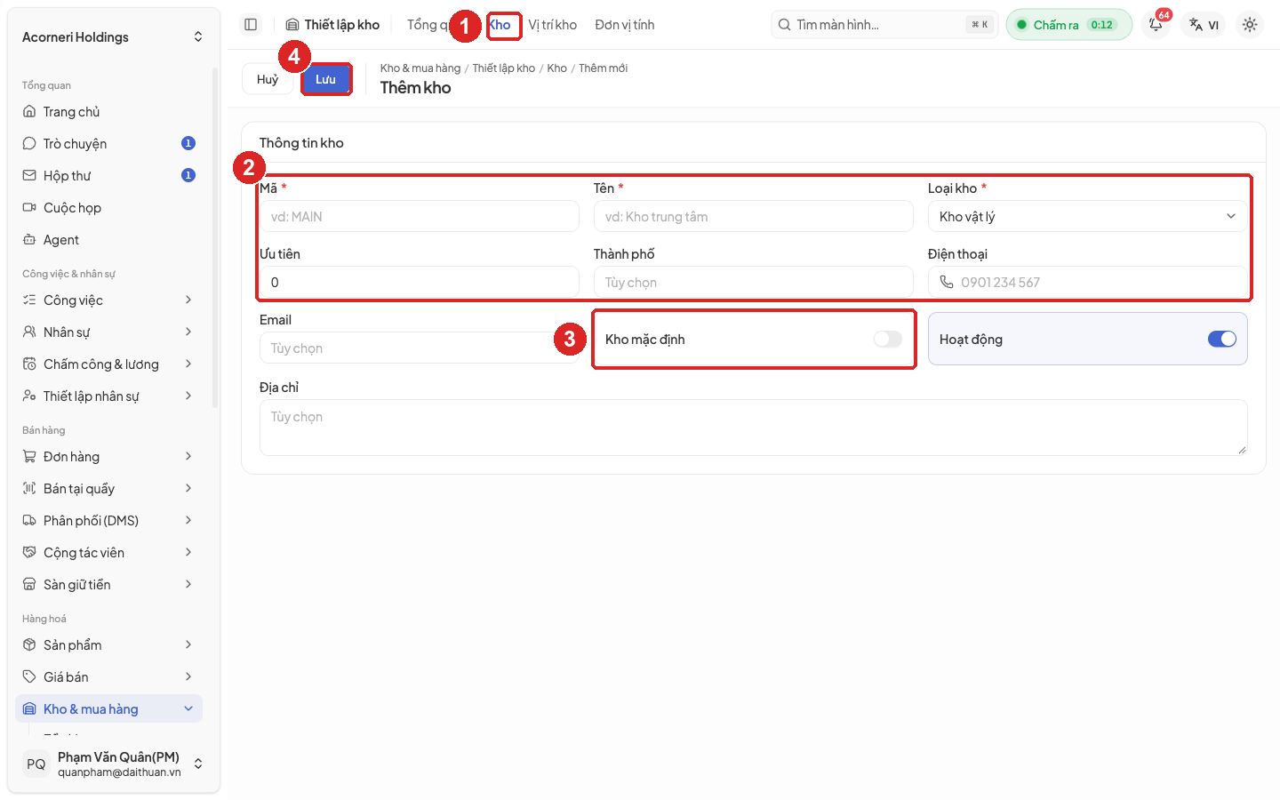Open the Acorneri Holdings company switcher

coord(112,36)
